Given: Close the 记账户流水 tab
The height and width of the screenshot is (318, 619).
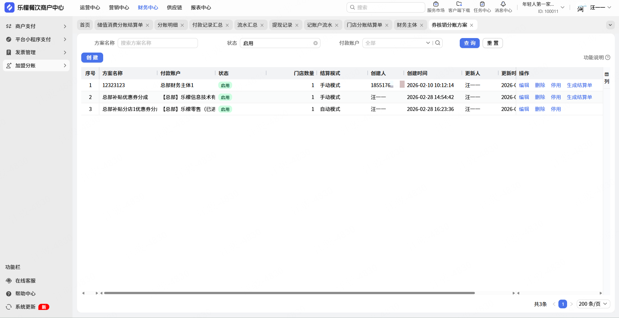Looking at the screenshot, I should (337, 25).
